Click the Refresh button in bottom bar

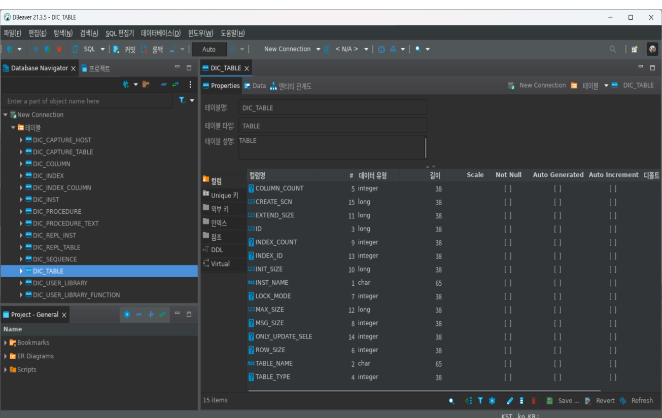click(636, 401)
